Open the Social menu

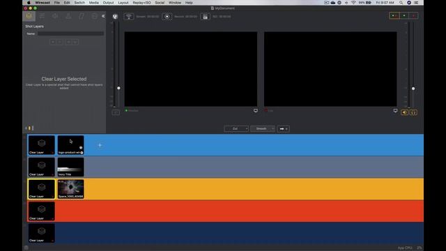pos(160,3)
